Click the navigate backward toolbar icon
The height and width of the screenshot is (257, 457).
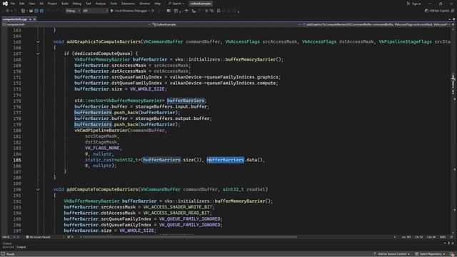(x=7, y=11)
